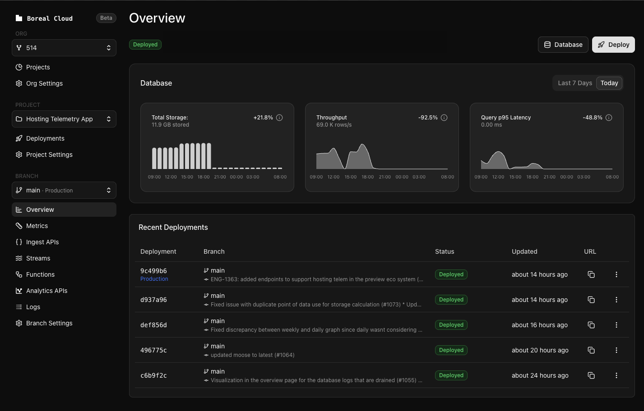The height and width of the screenshot is (411, 644).
Task: Click the Deploy button
Action: click(613, 45)
